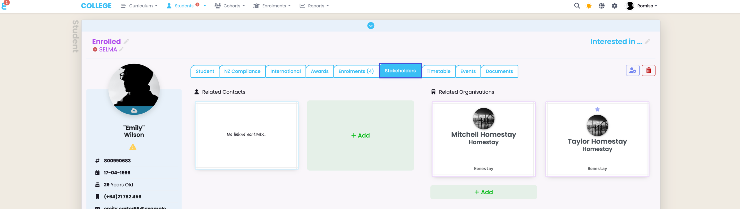Click the pencil beside Enrolled status
This screenshot has width=740, height=209.
pyautogui.click(x=126, y=42)
